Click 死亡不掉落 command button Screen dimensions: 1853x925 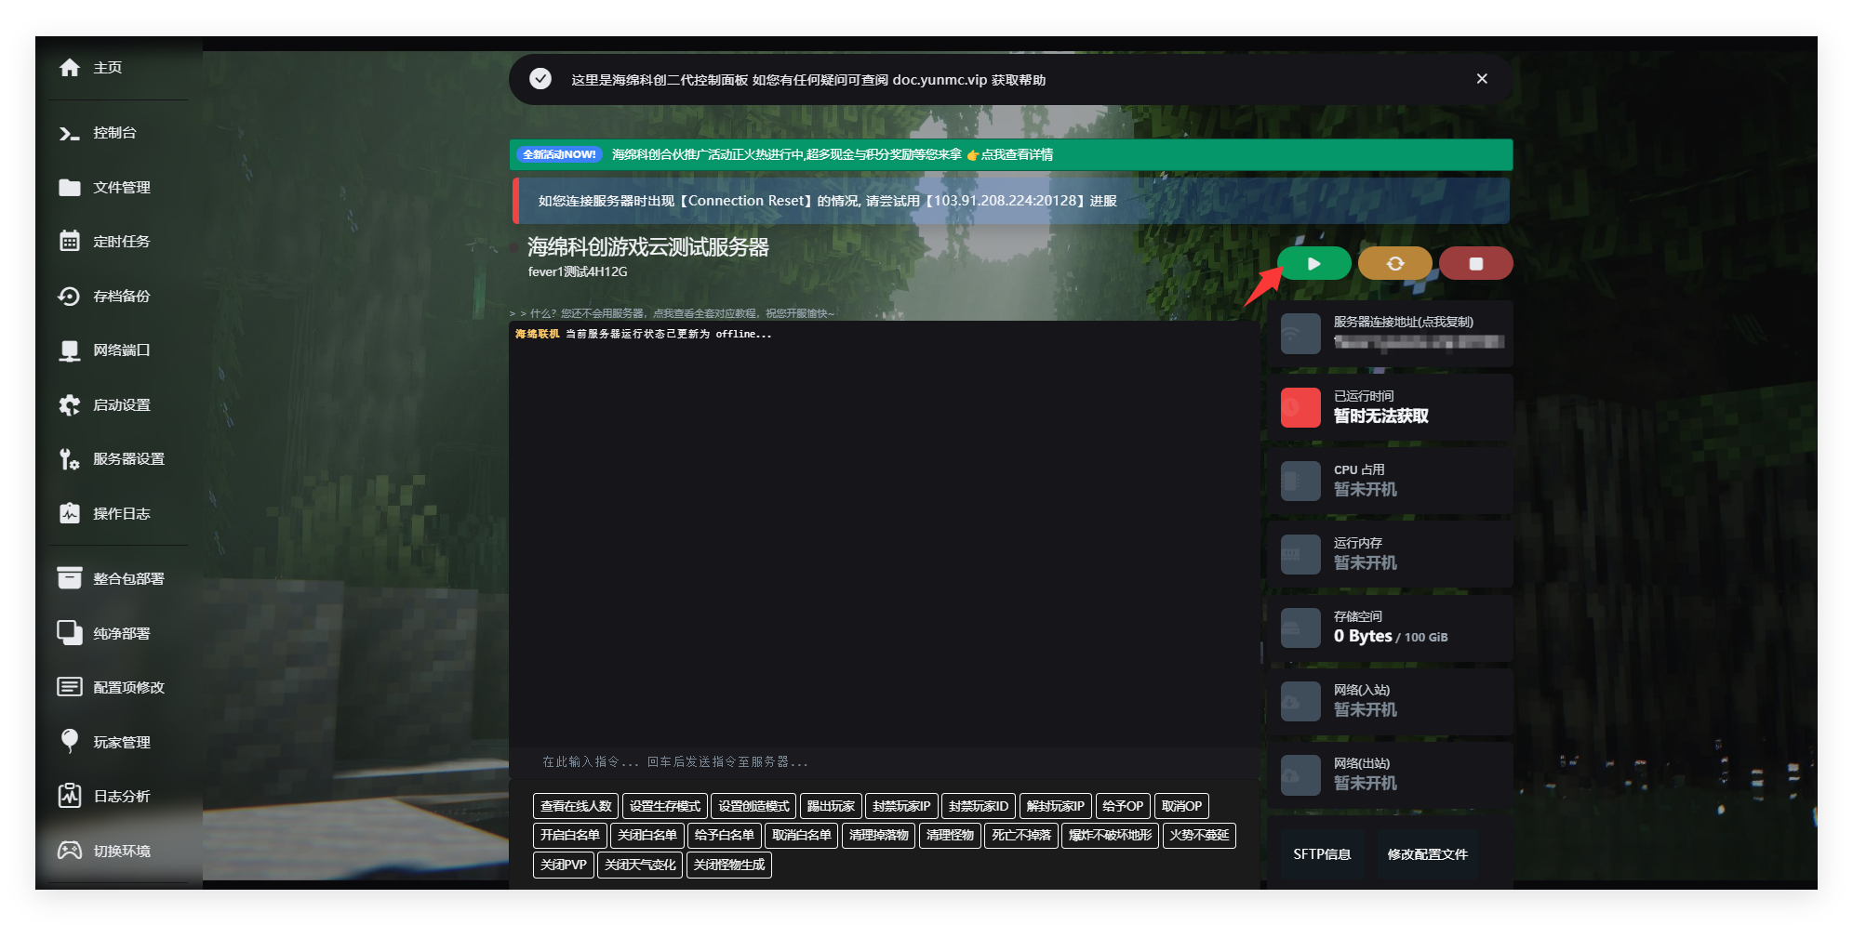pos(1021,835)
